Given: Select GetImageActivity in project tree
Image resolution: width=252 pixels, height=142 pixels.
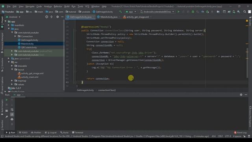Looking at the screenshot, I should pyautogui.click(x=30, y=40).
